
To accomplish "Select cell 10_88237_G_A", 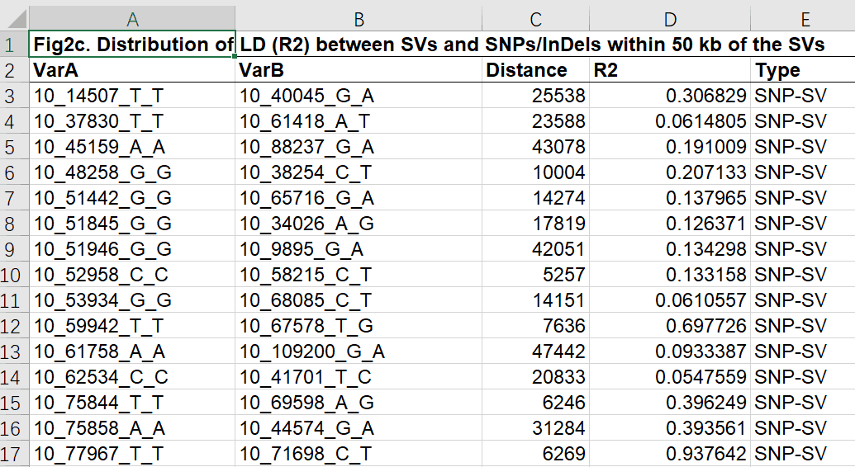I will click(x=359, y=147).
